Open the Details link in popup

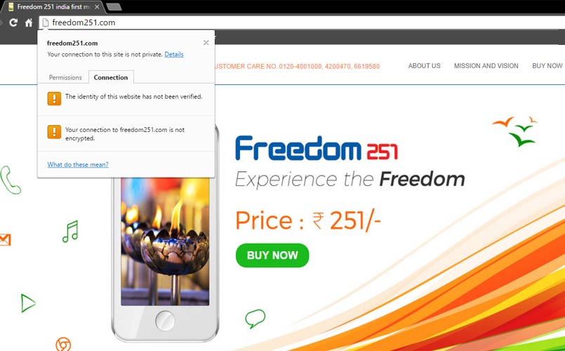pyautogui.click(x=174, y=55)
